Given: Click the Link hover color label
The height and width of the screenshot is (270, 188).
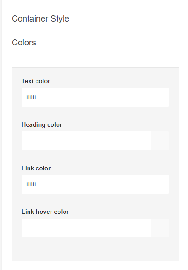Looking at the screenshot, I should click(45, 212).
